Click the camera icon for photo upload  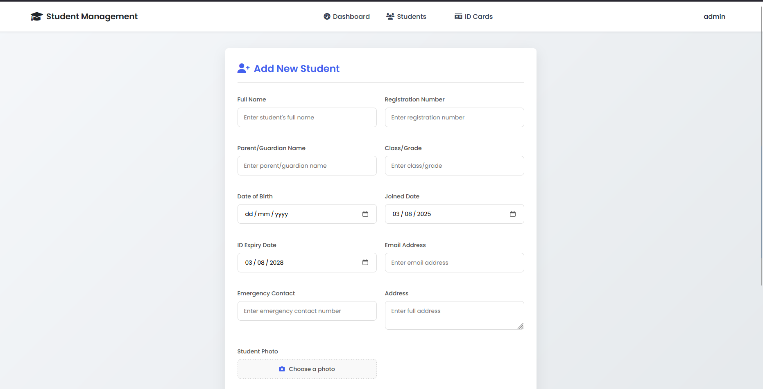click(x=282, y=369)
